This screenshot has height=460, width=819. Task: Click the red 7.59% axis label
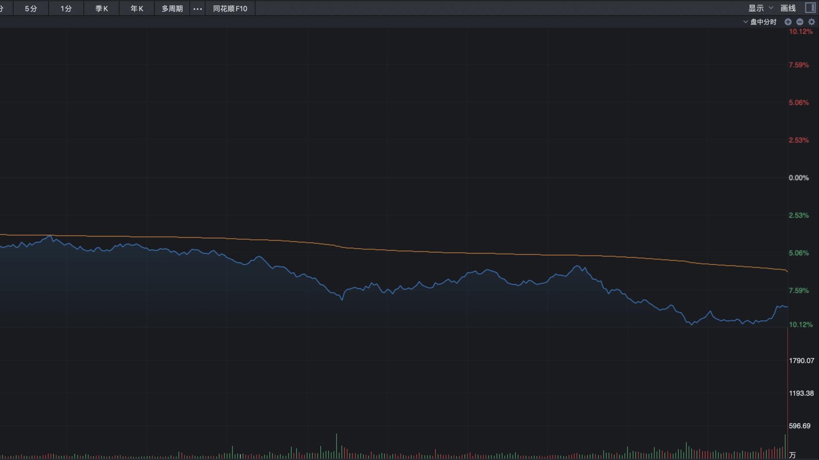799,65
